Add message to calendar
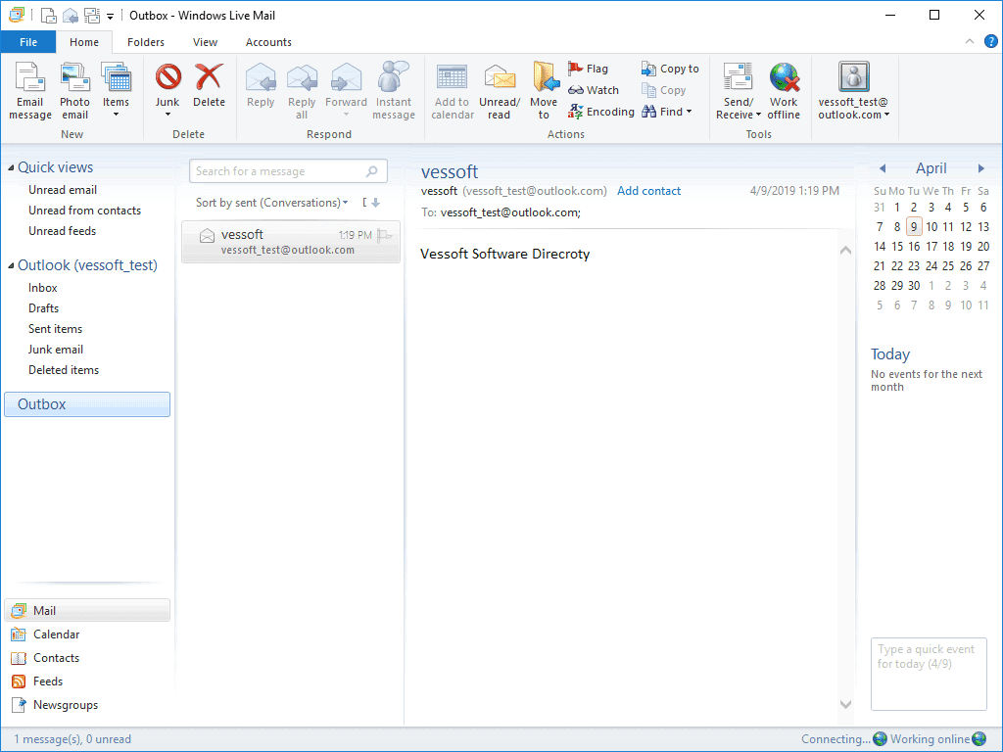 coord(453,91)
